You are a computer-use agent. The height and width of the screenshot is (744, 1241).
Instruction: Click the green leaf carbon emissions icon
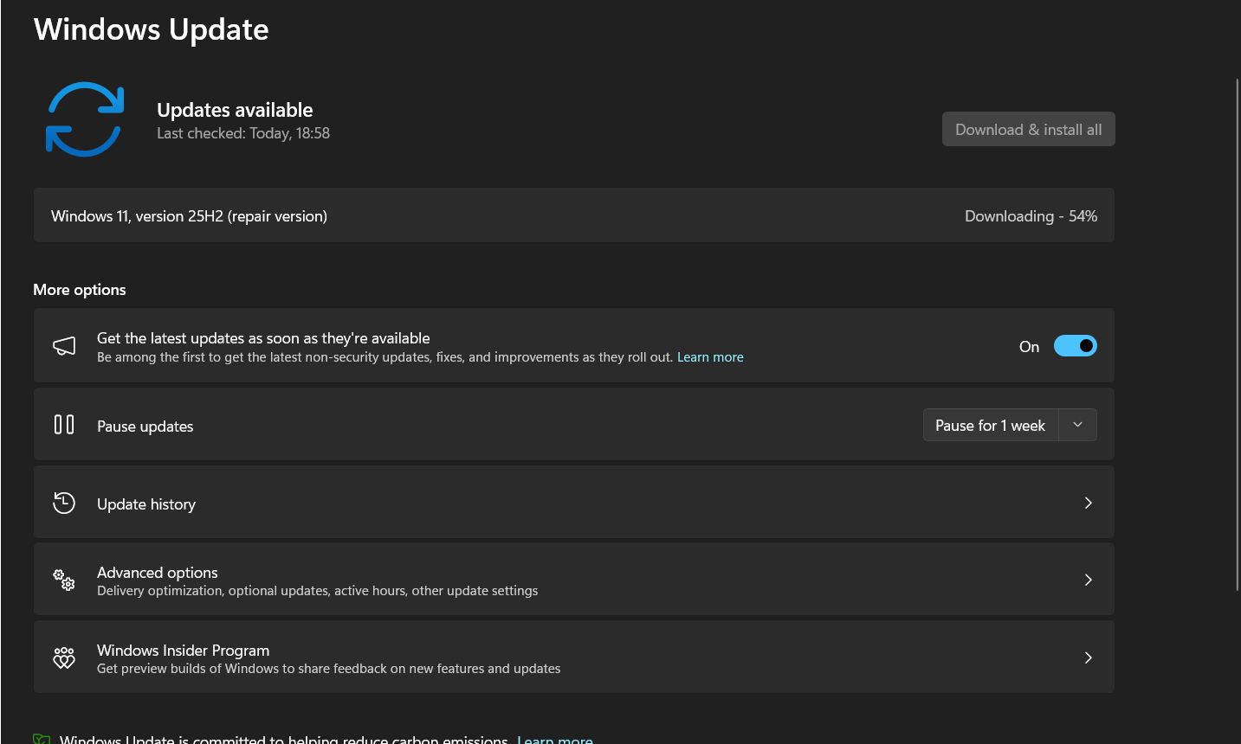click(42, 740)
